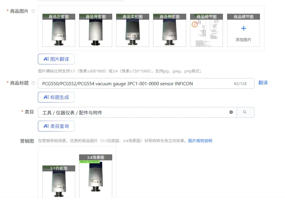Click the 添加图片 label
Viewport: 285px width, 217px height.
tap(244, 40)
